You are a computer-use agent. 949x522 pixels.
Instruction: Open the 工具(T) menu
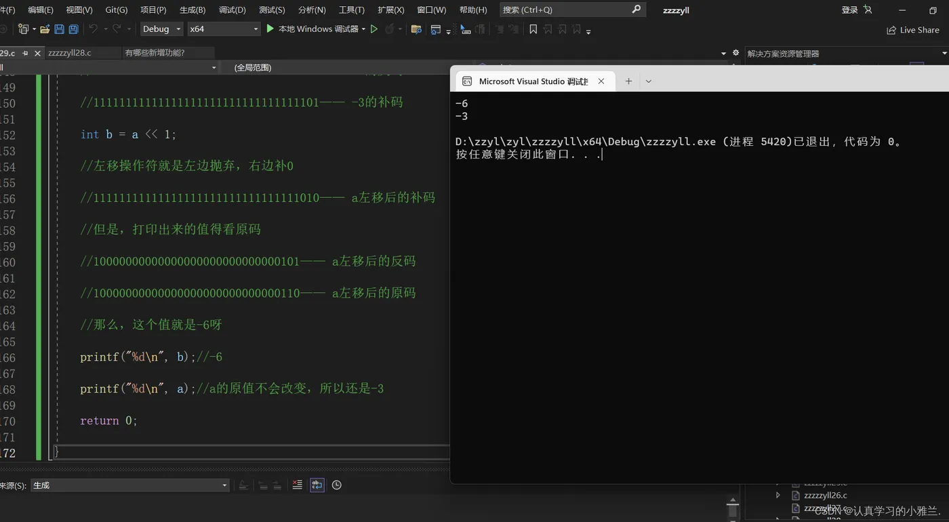pyautogui.click(x=351, y=9)
